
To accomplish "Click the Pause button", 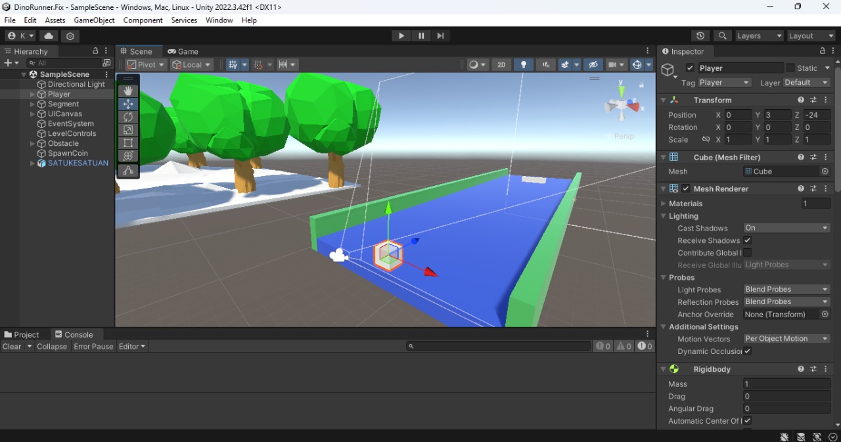I will [x=421, y=36].
